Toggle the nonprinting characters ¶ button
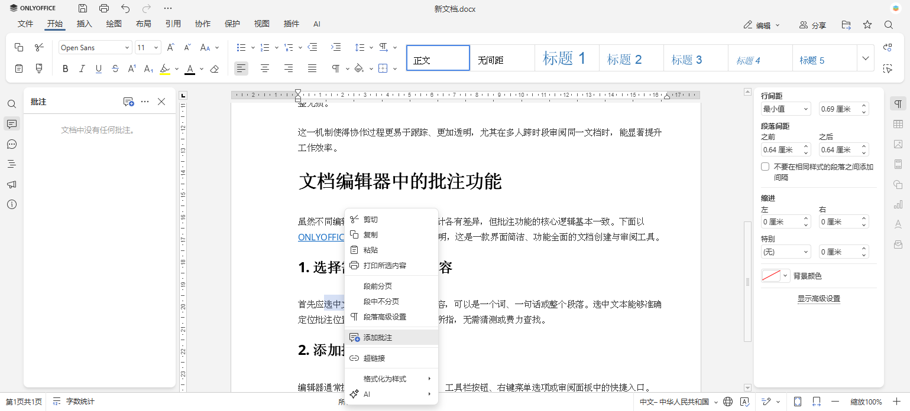910x411 pixels. coord(336,68)
